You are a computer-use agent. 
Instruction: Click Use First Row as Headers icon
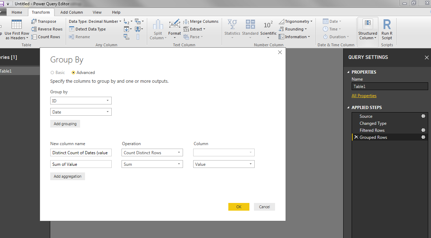point(17,25)
